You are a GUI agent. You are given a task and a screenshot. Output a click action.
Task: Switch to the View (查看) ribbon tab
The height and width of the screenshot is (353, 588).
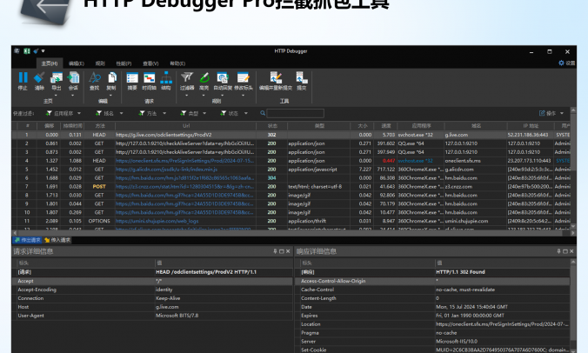[x=150, y=63]
